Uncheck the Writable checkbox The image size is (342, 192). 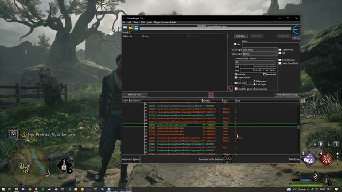point(236,74)
